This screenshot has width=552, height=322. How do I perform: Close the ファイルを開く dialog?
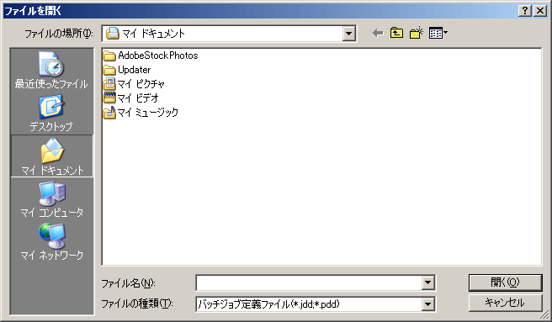tap(540, 11)
